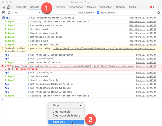This screenshot has width=162, height=126.
Task: Open the Default levels dropdown
Action: pyautogui.click(x=86, y=13)
